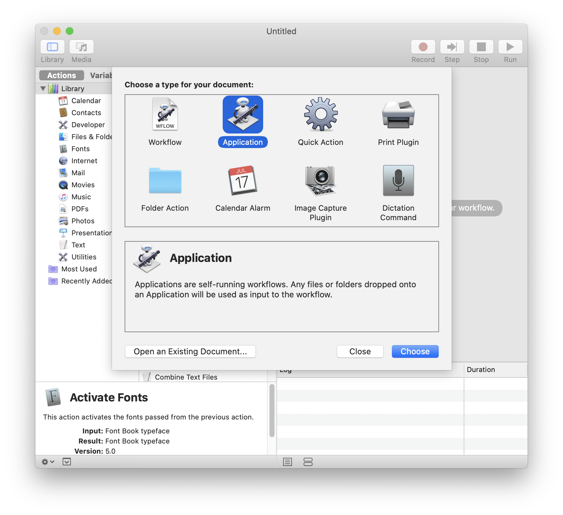
Task: Switch to the Variables tab
Action: point(101,75)
